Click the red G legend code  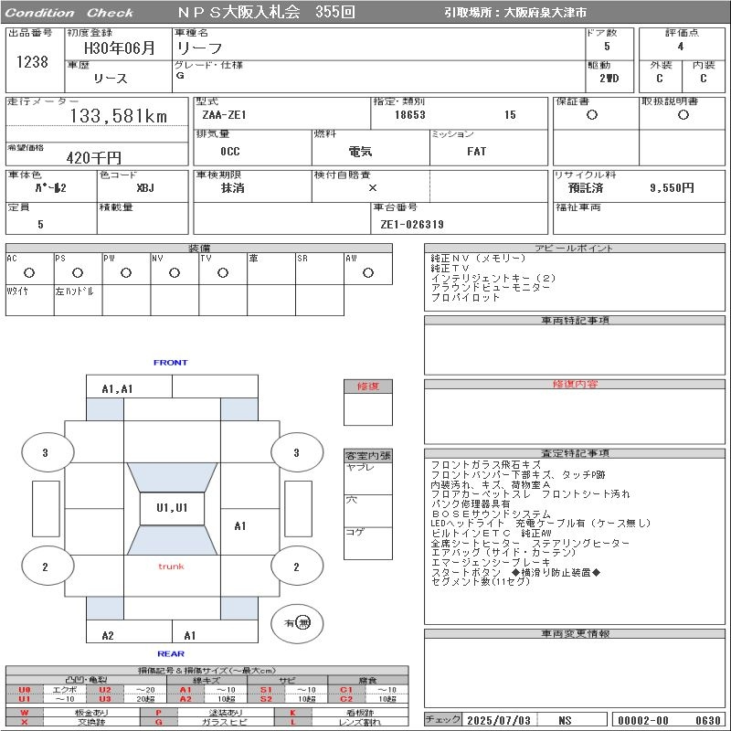tap(158, 722)
